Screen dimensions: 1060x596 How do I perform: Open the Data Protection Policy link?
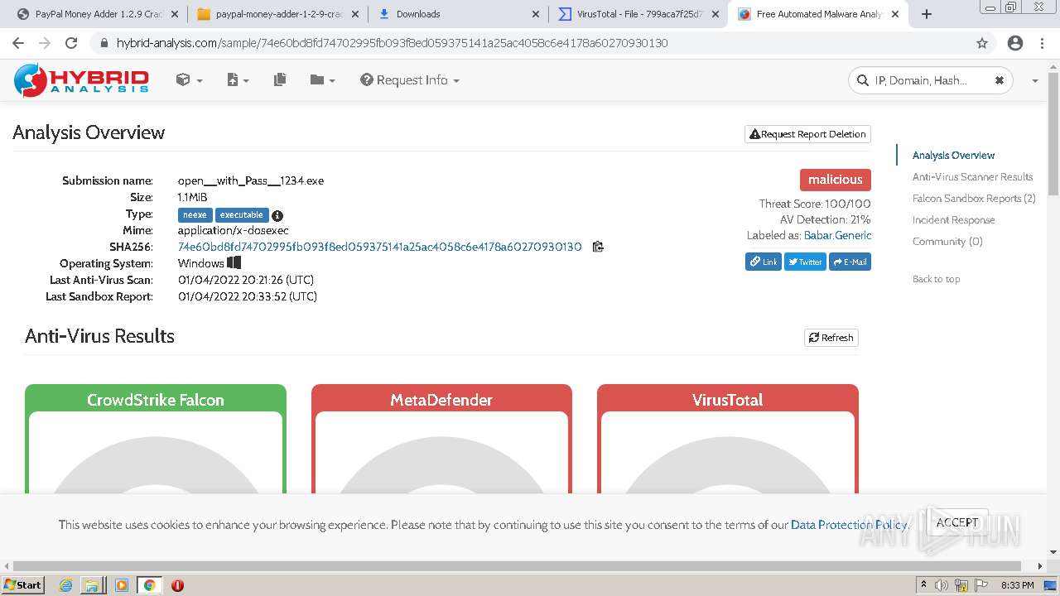(x=849, y=525)
